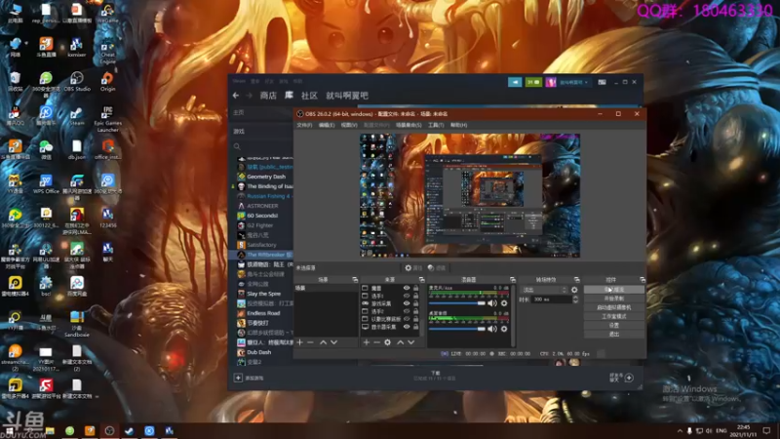Open the 工具(T) menu in OBS

coord(436,125)
